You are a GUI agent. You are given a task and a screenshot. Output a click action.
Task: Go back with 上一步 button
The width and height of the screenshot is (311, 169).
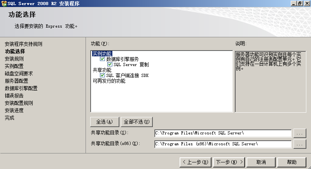pos(196,162)
